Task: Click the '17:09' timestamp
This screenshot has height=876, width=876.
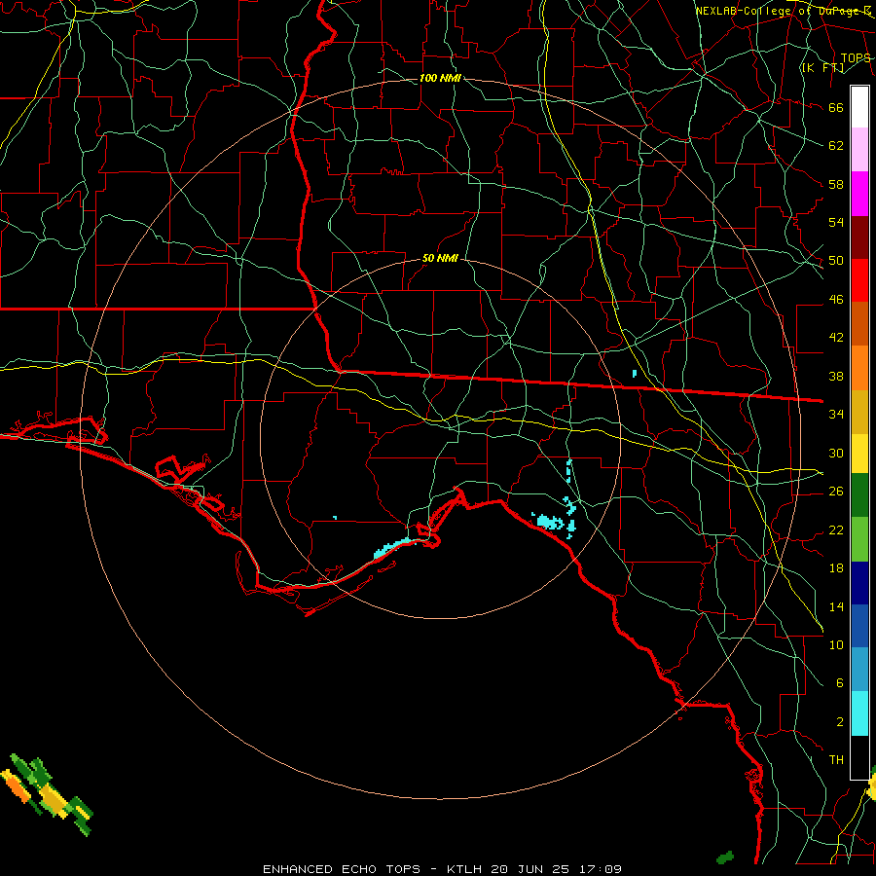Action: pyautogui.click(x=600, y=869)
